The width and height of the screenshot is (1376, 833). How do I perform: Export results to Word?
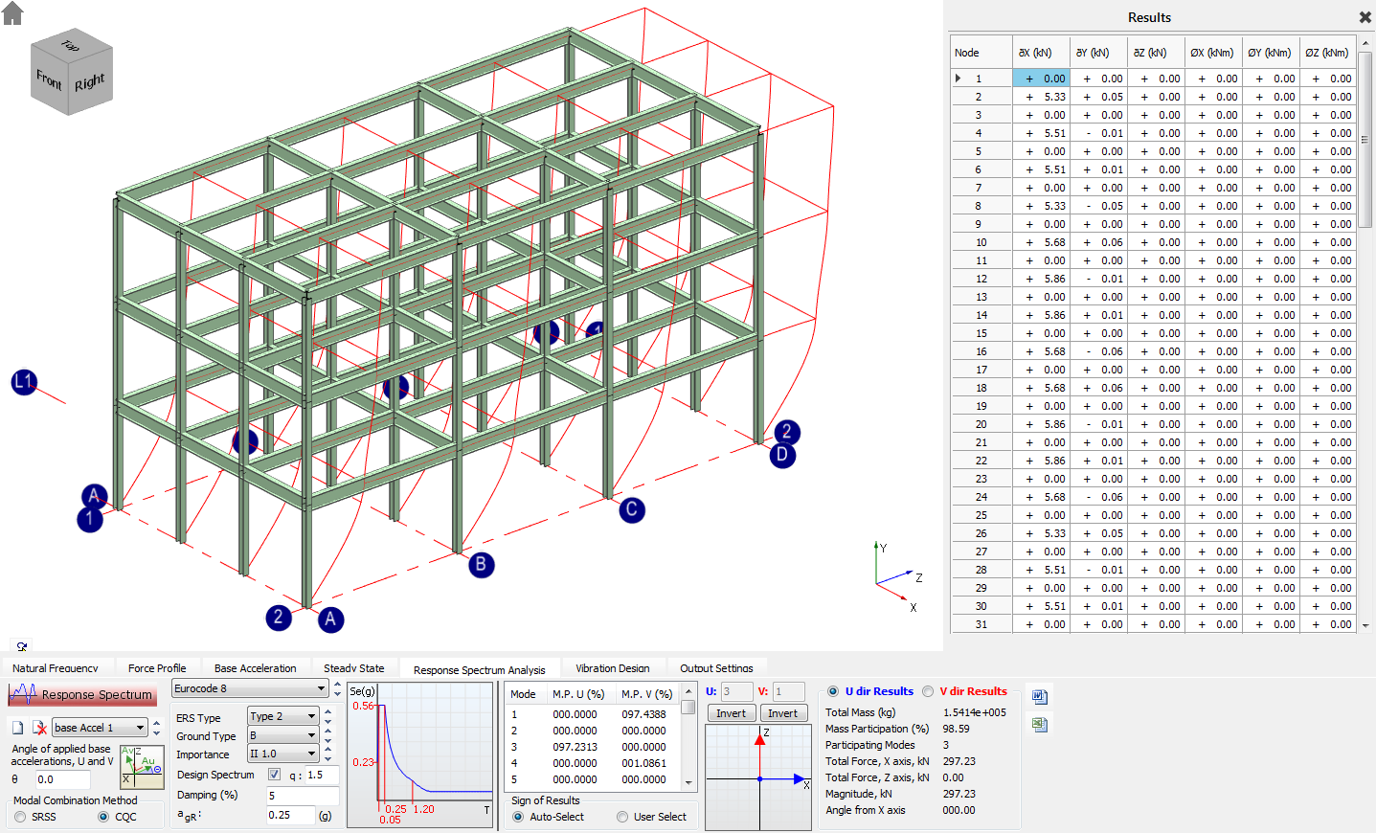1040,695
